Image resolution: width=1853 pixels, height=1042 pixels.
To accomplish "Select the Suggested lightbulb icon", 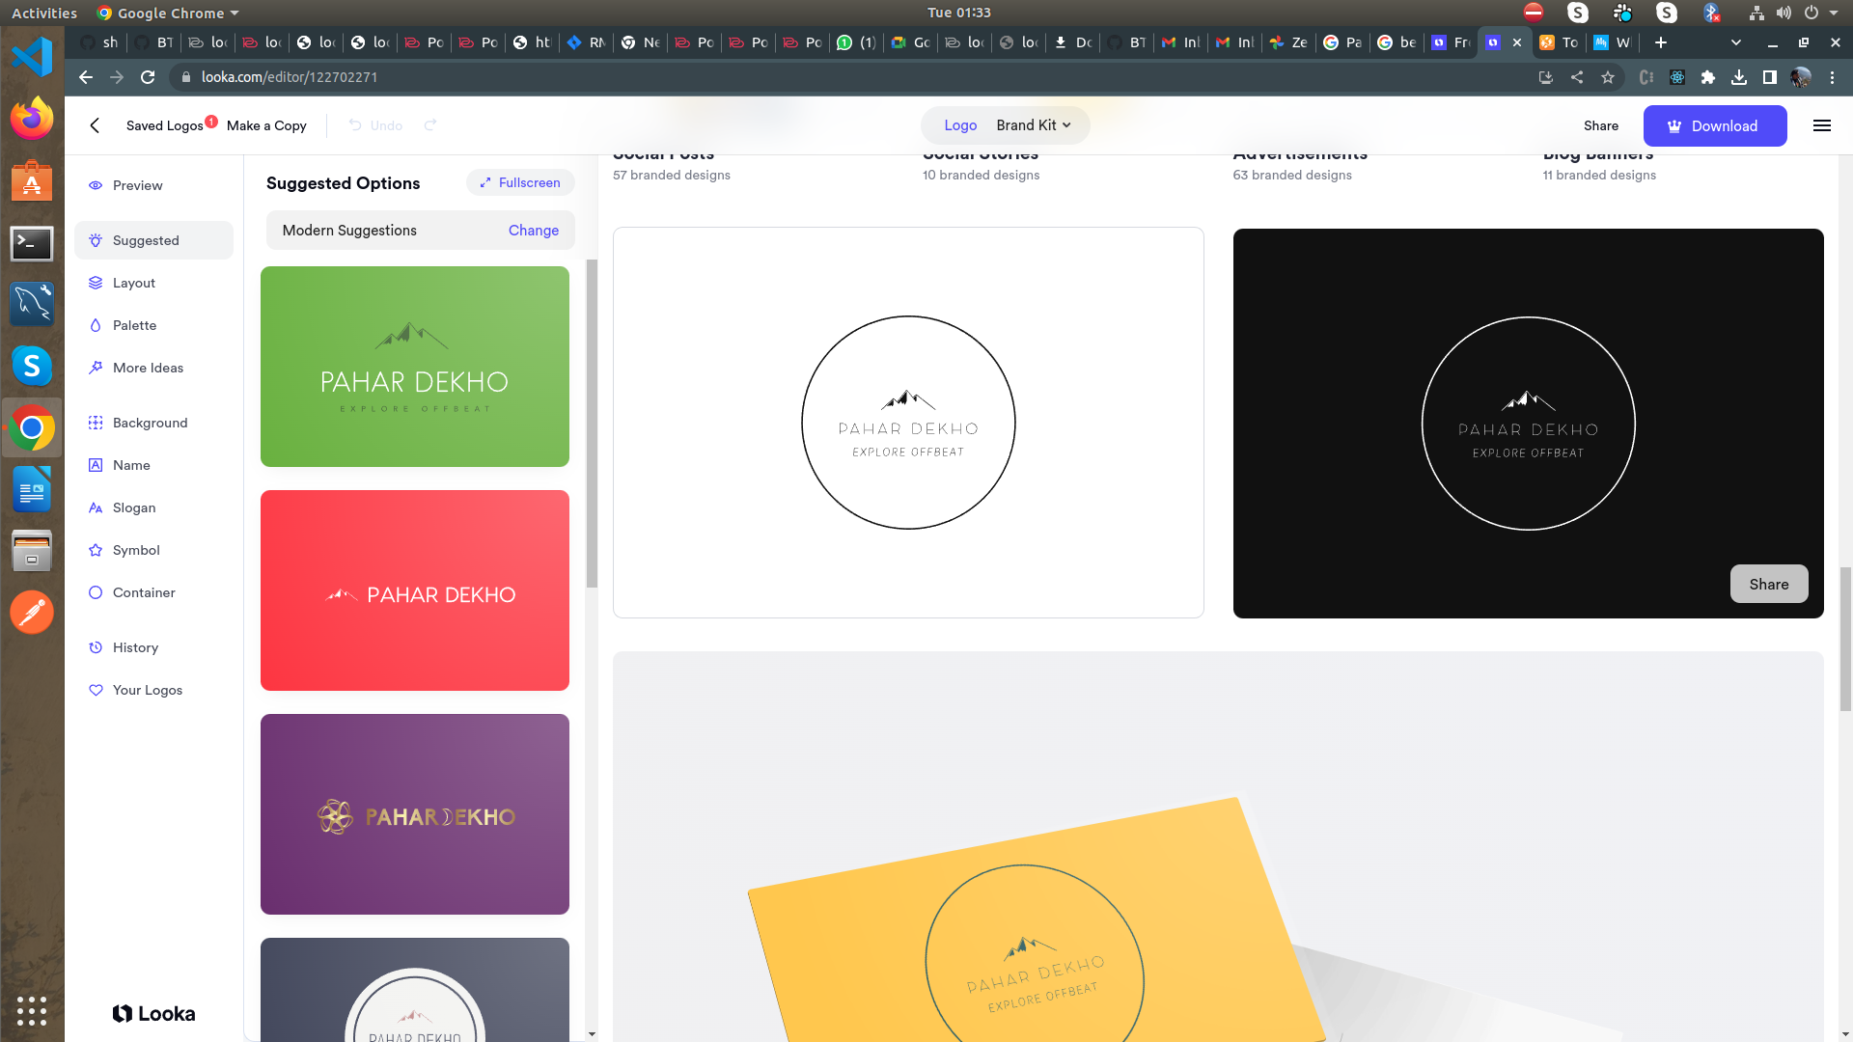I will pos(96,240).
